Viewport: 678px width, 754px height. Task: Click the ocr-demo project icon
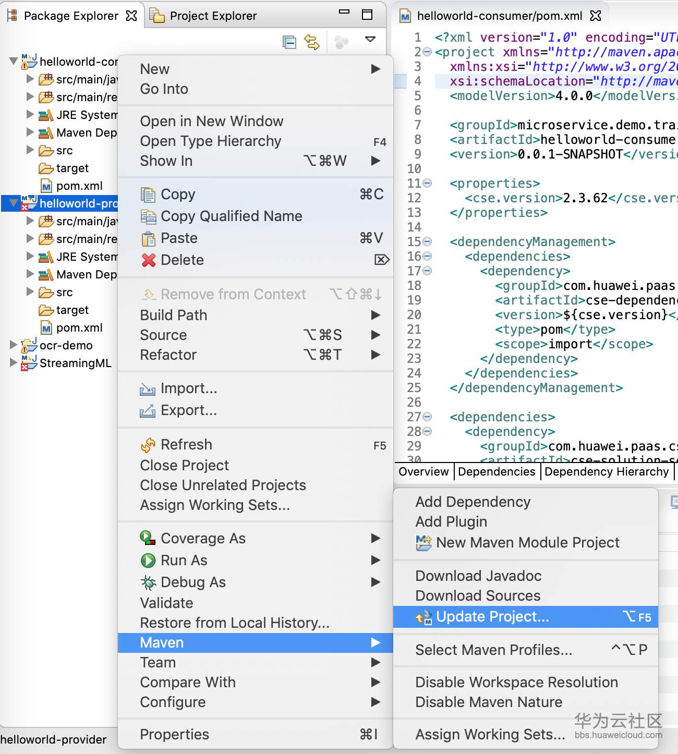pos(29,345)
